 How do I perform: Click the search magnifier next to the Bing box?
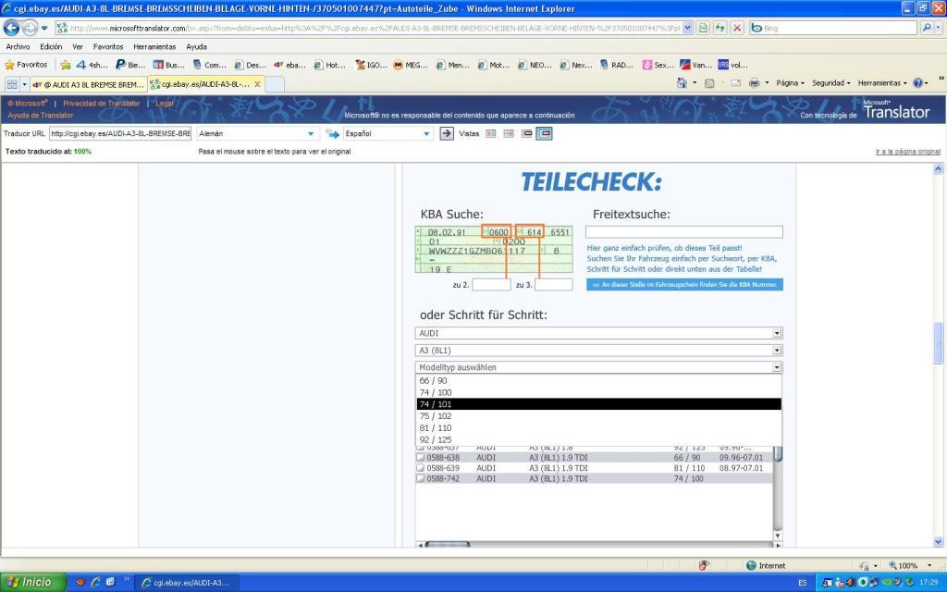[x=927, y=28]
